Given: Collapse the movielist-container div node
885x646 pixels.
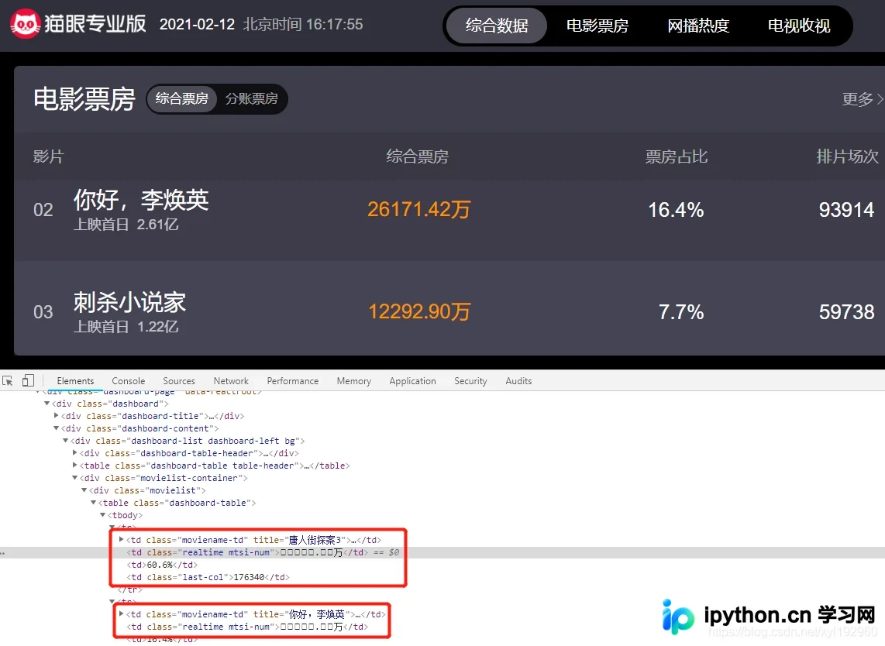Looking at the screenshot, I should pos(74,478).
